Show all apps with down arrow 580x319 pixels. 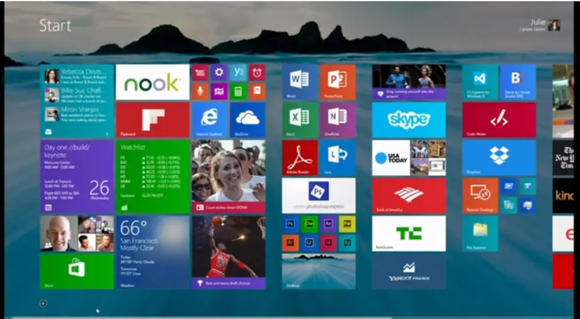pyautogui.click(x=43, y=303)
